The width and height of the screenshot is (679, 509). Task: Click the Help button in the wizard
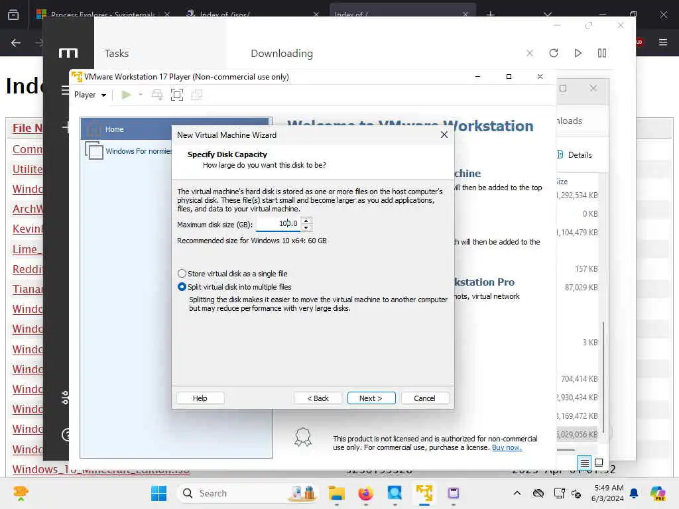click(x=200, y=398)
